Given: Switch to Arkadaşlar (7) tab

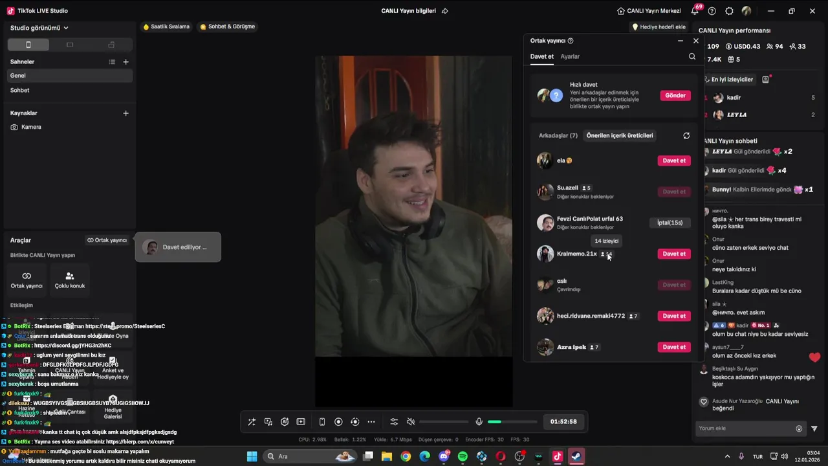Looking at the screenshot, I should coord(558,136).
